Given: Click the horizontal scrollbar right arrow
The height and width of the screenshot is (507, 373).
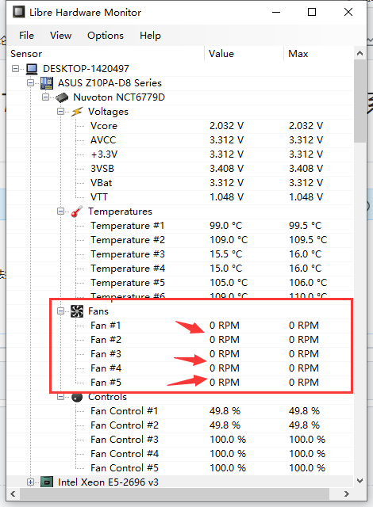Looking at the screenshot, I should pyautogui.click(x=347, y=494).
